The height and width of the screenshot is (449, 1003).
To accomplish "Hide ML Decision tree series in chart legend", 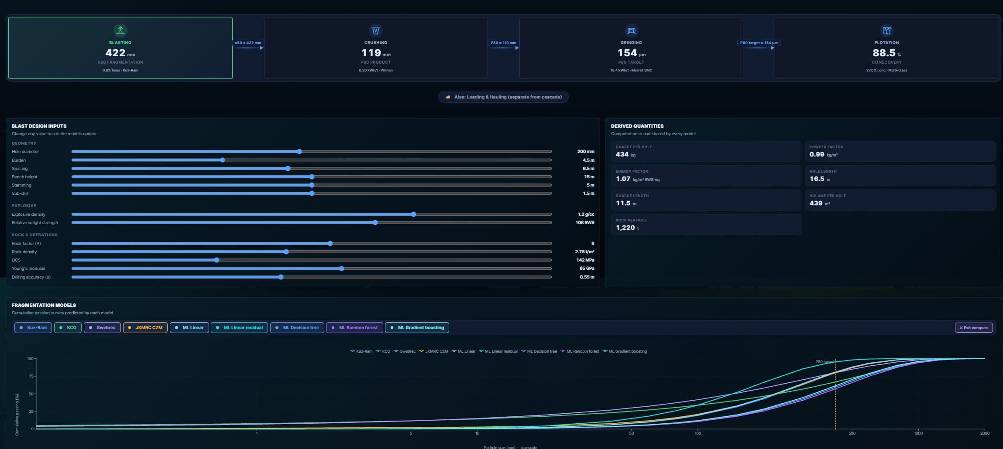I will pos(539,351).
